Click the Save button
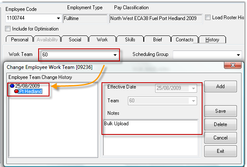The image size is (247, 167). click(221, 111)
